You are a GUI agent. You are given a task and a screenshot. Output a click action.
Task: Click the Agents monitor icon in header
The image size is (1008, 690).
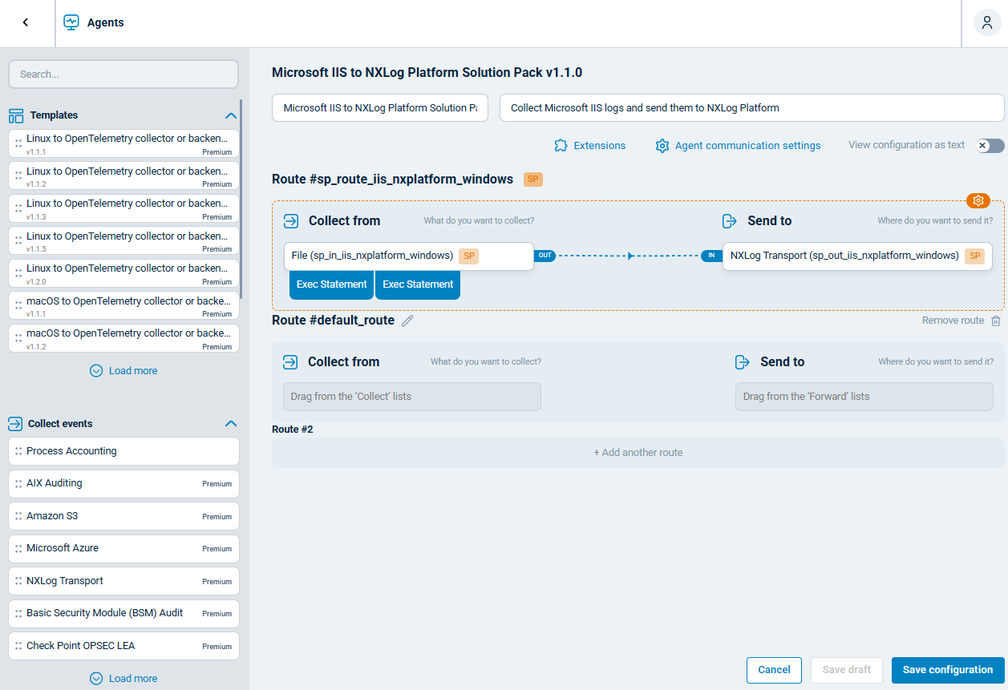point(71,22)
